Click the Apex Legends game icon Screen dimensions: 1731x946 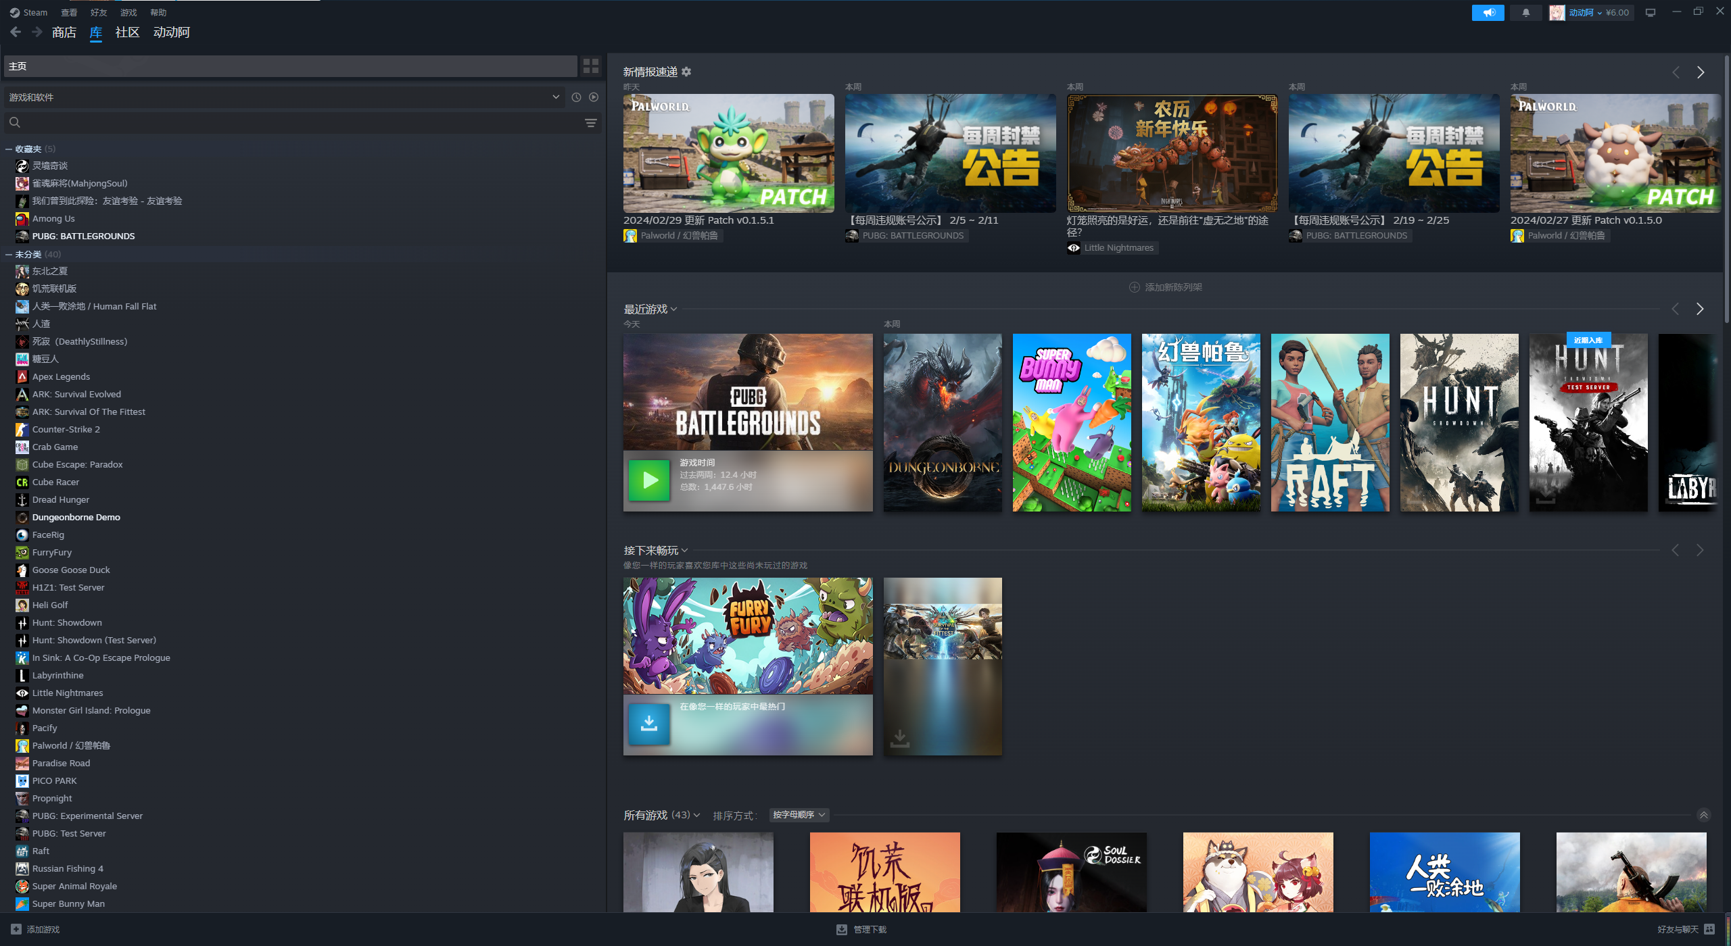(x=22, y=376)
